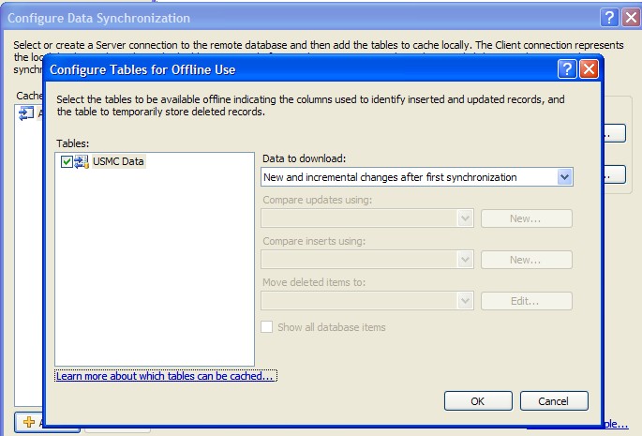This screenshot has width=642, height=436.
Task: Click the Cancel button
Action: (x=554, y=401)
